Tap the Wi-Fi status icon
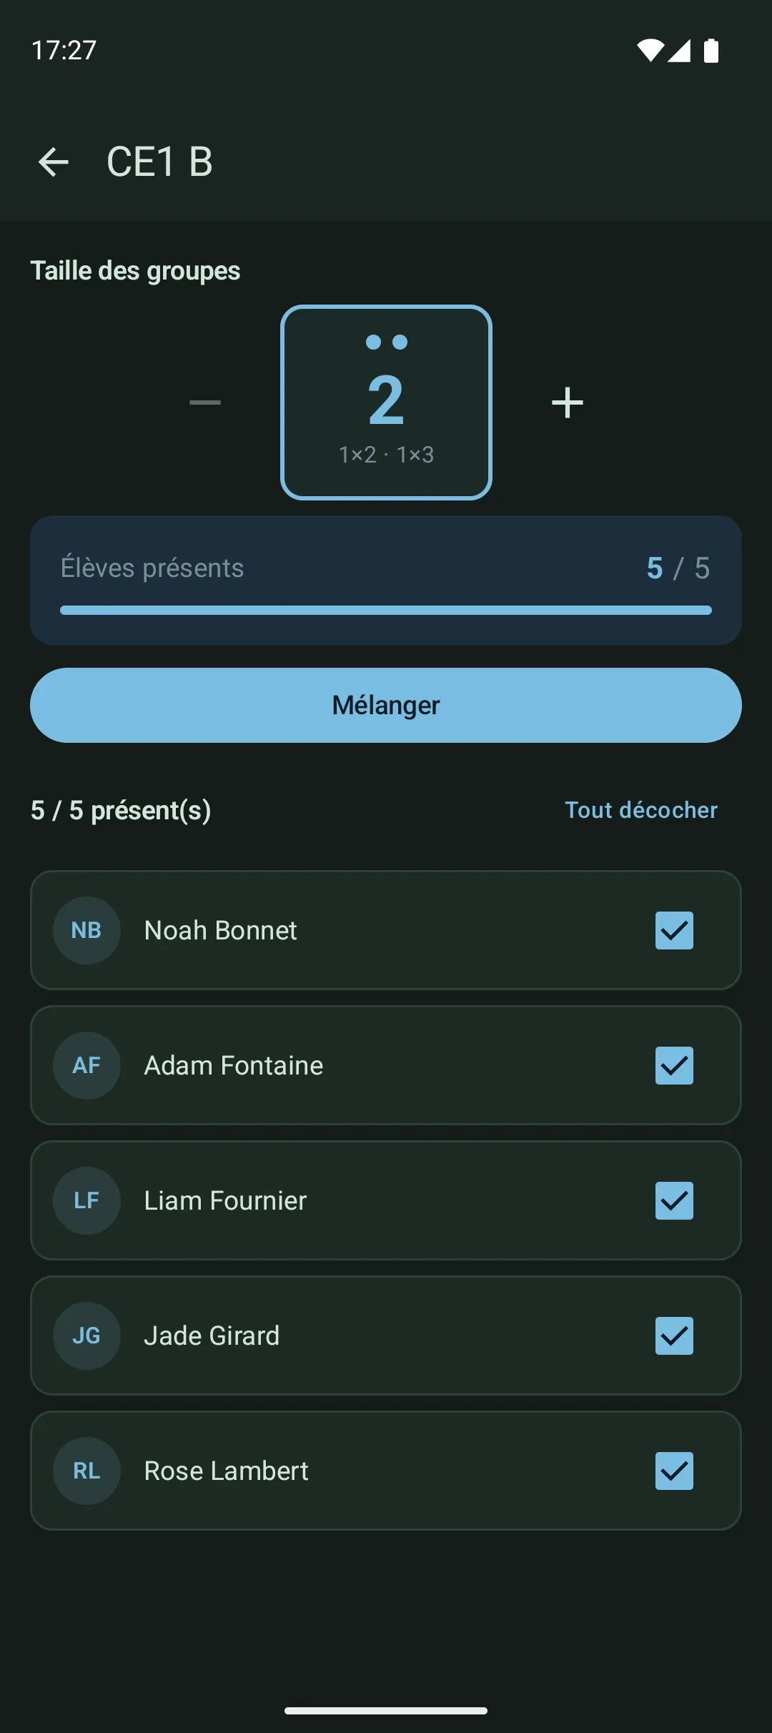The height and width of the screenshot is (1733, 772). point(650,51)
